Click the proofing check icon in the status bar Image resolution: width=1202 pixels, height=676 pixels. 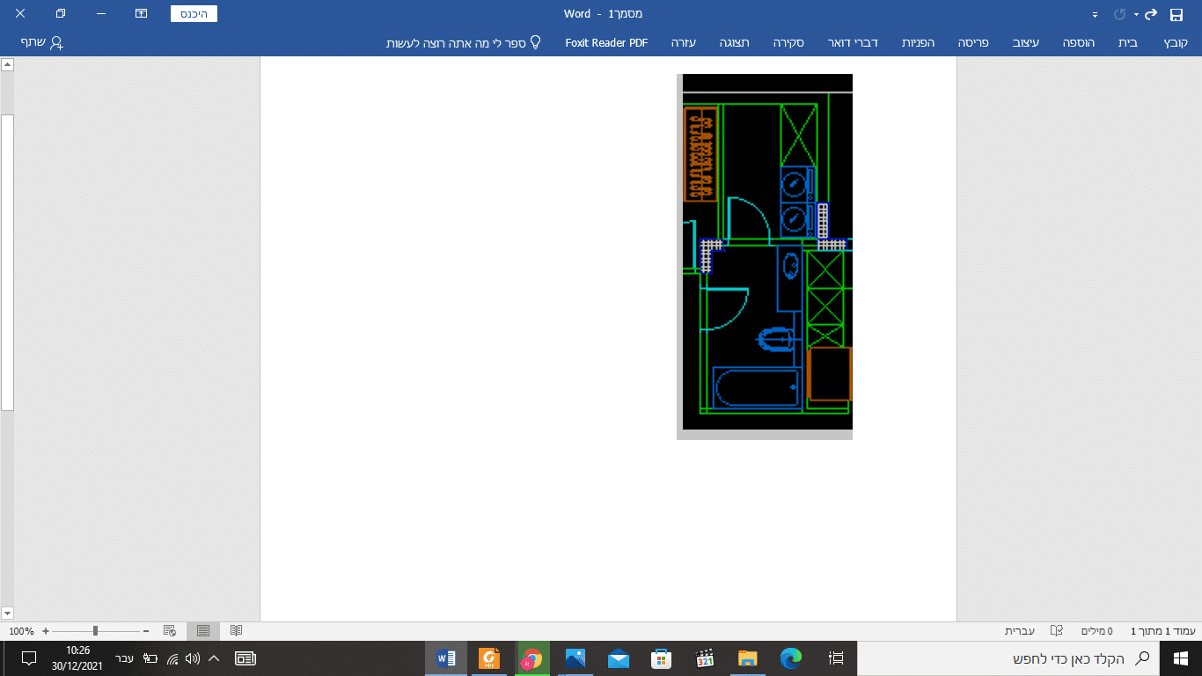click(x=1057, y=631)
